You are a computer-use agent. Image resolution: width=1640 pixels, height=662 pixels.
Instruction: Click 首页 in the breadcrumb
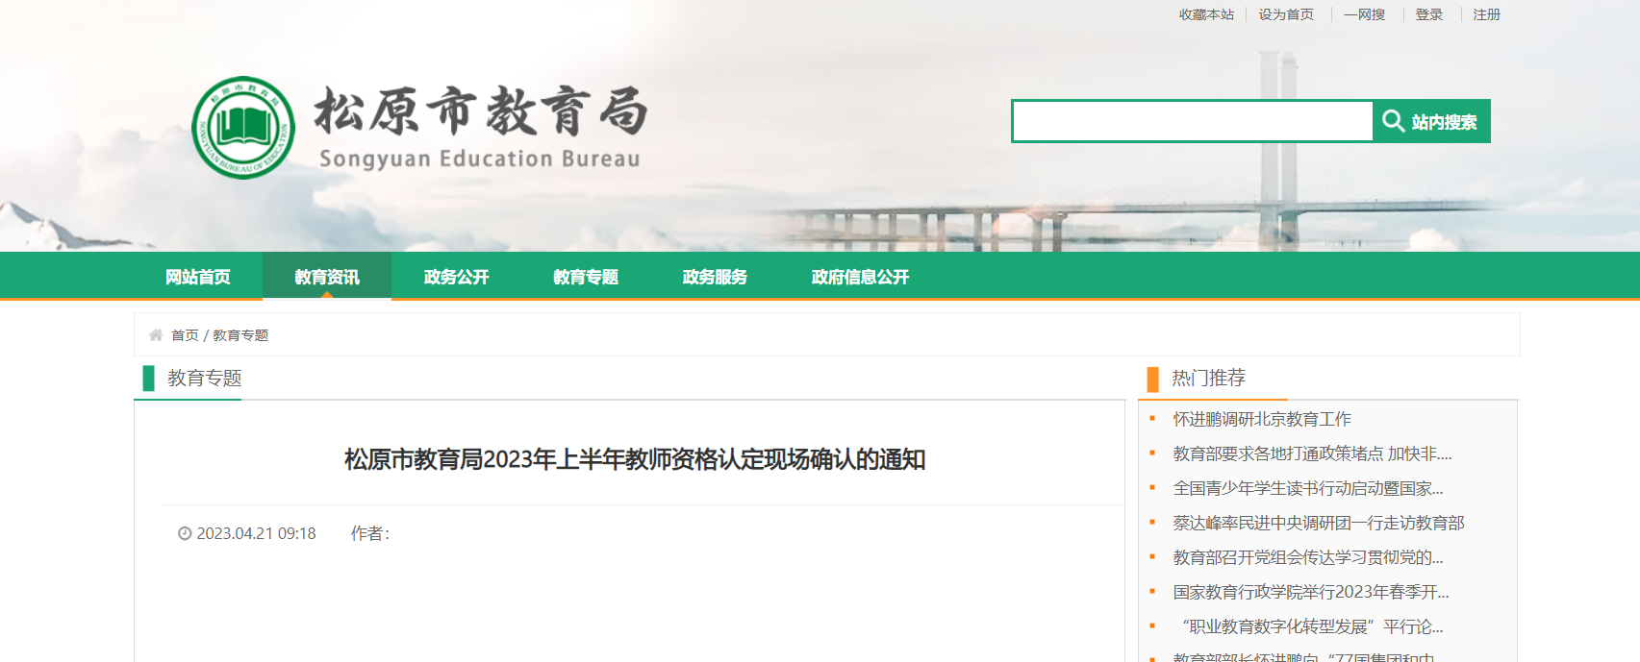[185, 335]
